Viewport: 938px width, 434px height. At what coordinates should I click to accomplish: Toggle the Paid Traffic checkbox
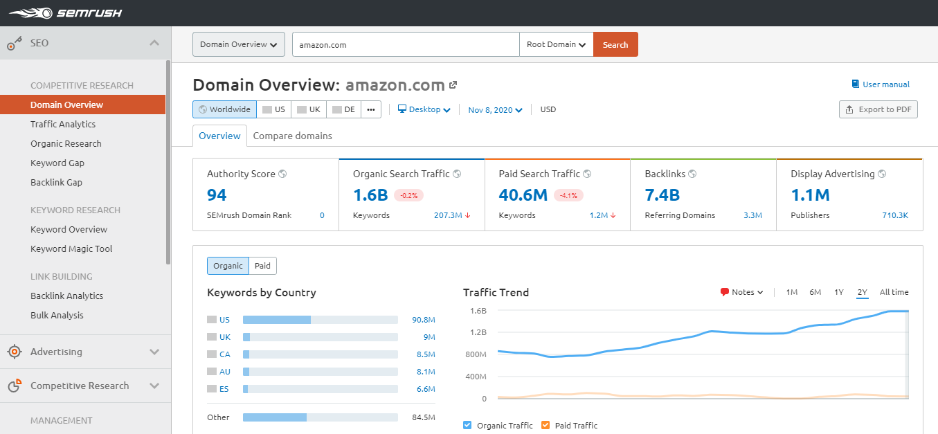[x=545, y=426]
